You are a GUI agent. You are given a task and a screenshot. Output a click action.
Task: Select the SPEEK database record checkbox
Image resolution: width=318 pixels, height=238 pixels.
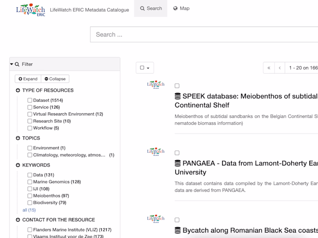(177, 86)
